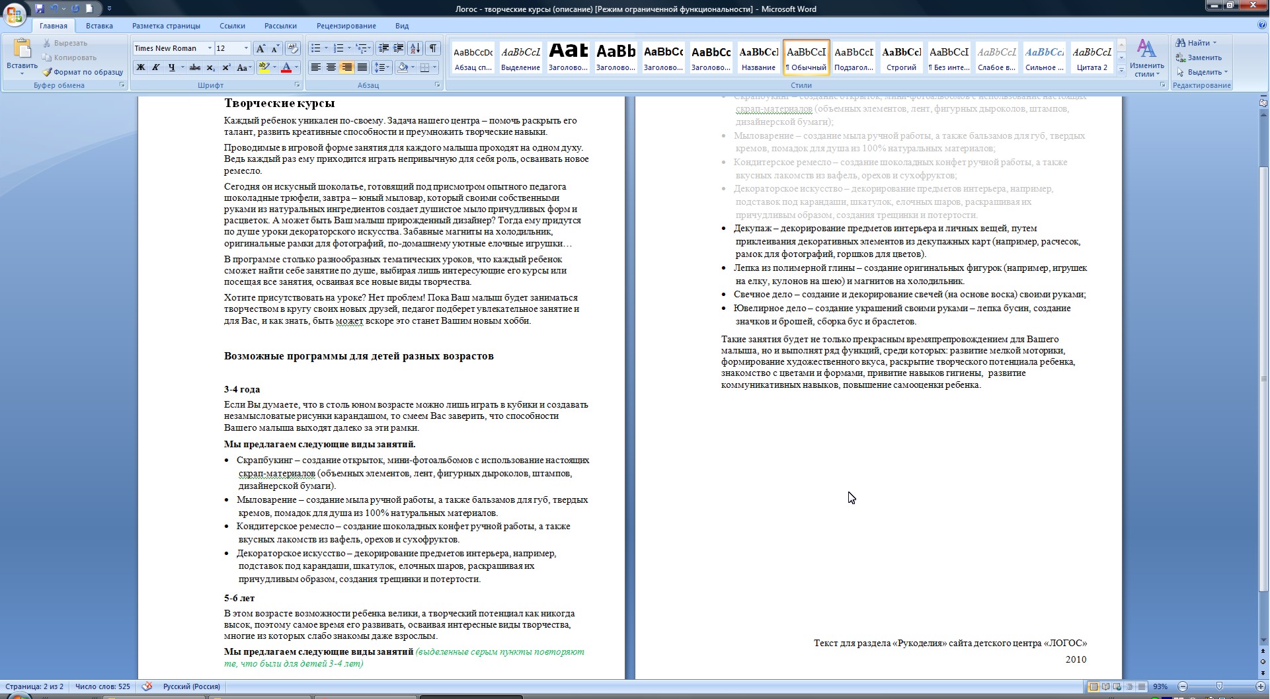1270x699 pixels.
Task: Increase font size with Grow Font icon
Action: [x=260, y=48]
